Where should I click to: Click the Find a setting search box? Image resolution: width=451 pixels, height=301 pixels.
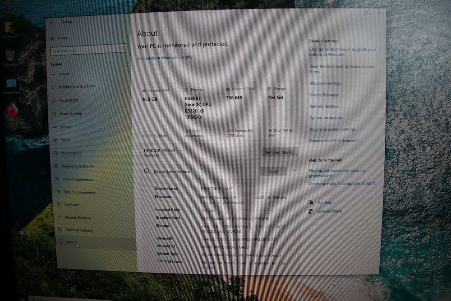click(x=88, y=50)
